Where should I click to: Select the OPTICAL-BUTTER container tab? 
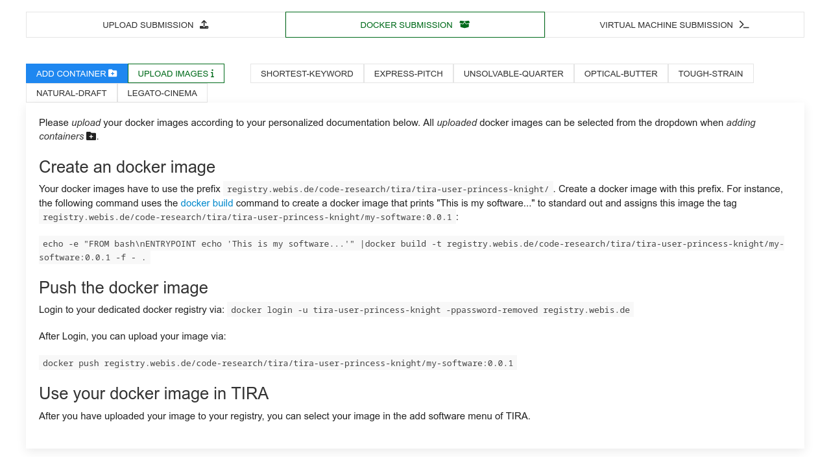point(621,73)
